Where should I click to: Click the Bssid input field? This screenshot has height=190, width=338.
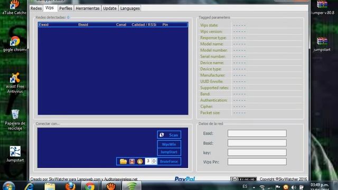[257, 143]
